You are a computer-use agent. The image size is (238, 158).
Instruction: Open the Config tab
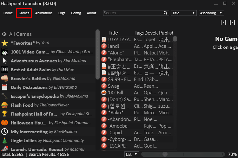(76, 13)
